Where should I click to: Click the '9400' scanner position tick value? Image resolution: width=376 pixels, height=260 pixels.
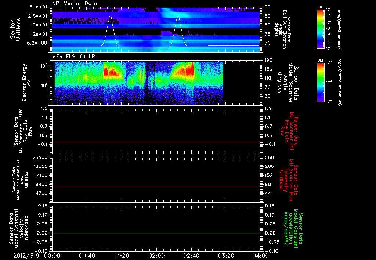click(41, 184)
